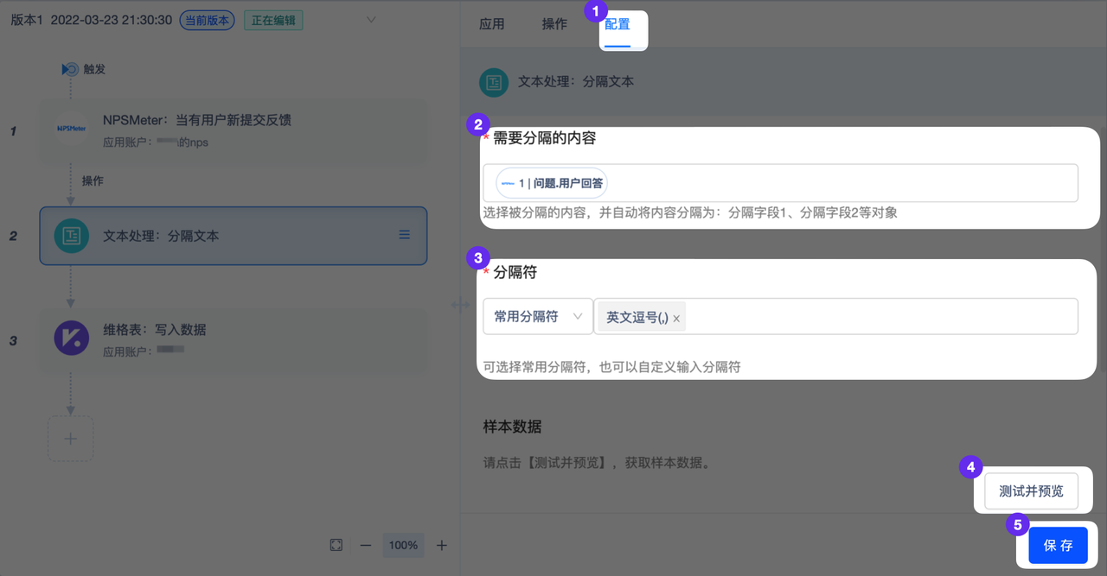The height and width of the screenshot is (576, 1107).
Task: Click the panel resize handle icon
Action: (x=461, y=304)
